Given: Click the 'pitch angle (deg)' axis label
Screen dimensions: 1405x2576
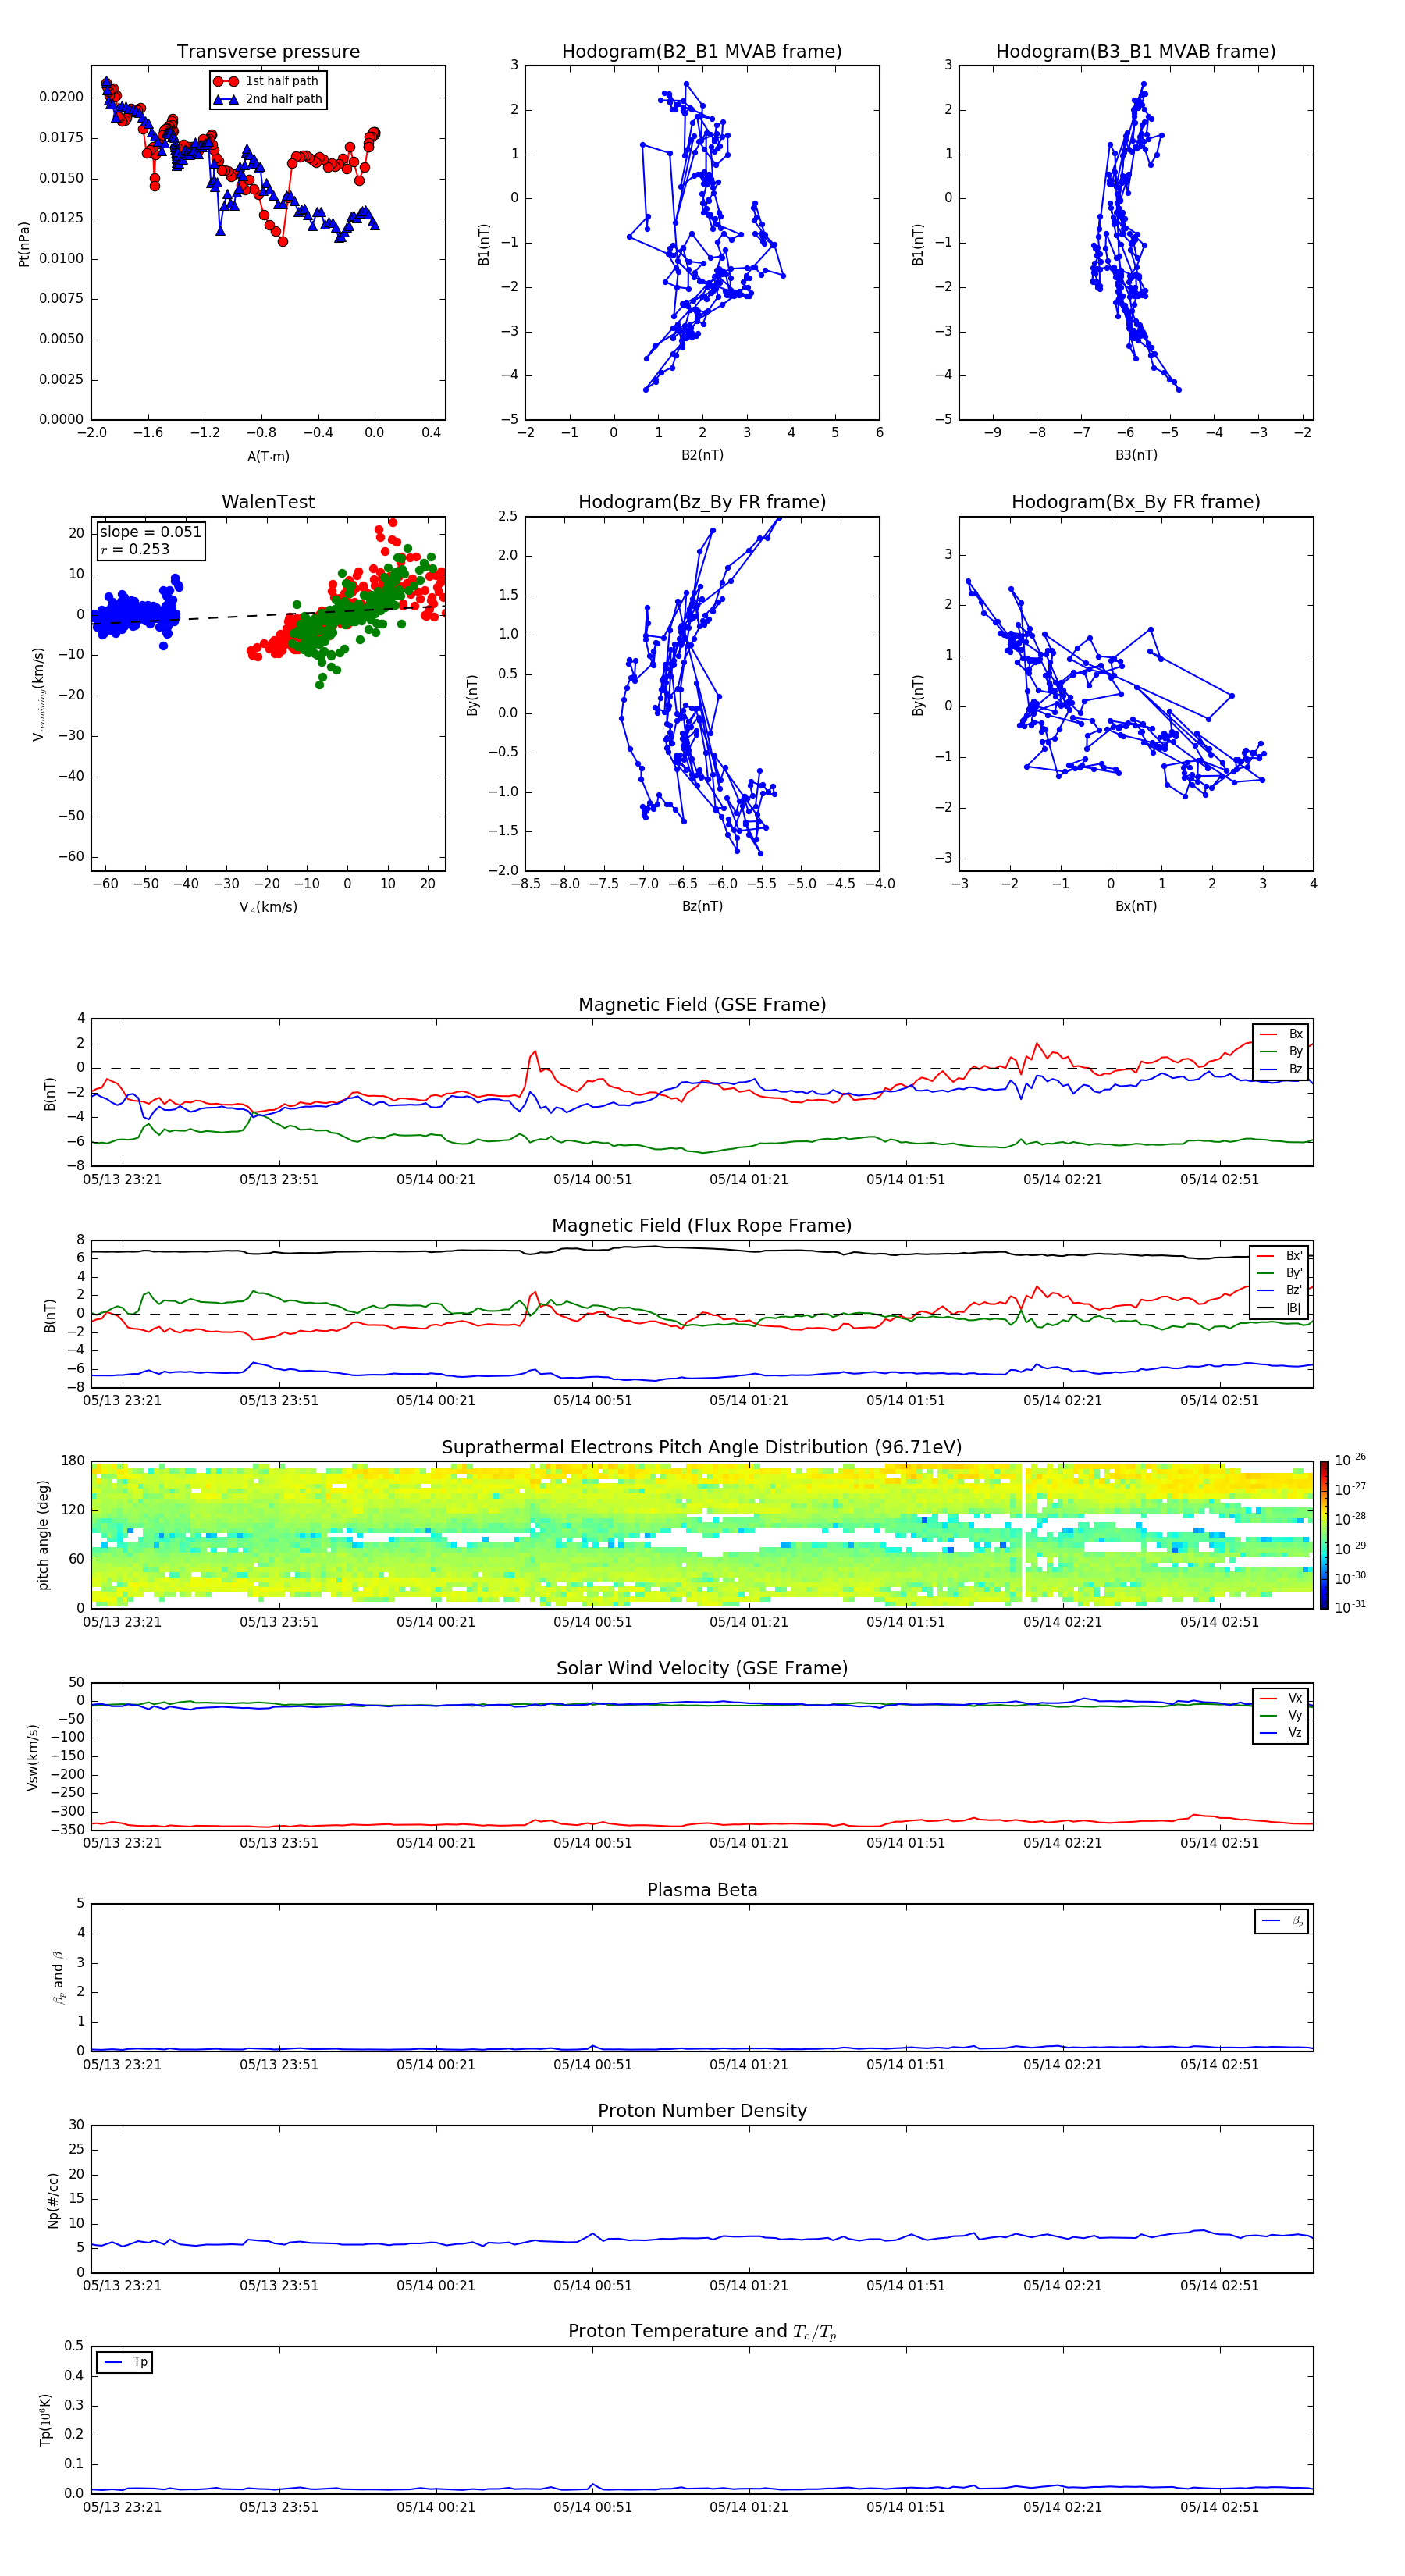Looking at the screenshot, I should click(x=43, y=1535).
